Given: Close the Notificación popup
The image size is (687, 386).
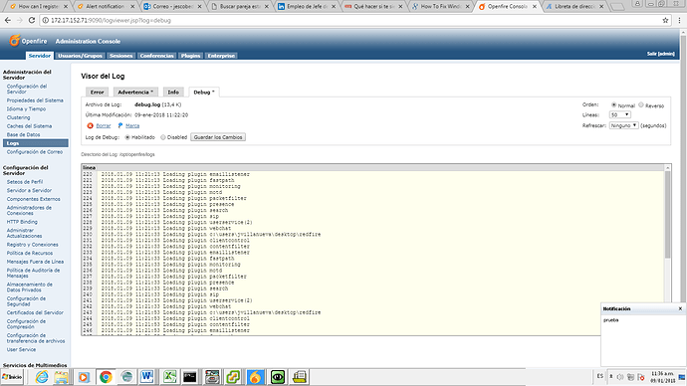Looking at the screenshot, I should point(680,308).
